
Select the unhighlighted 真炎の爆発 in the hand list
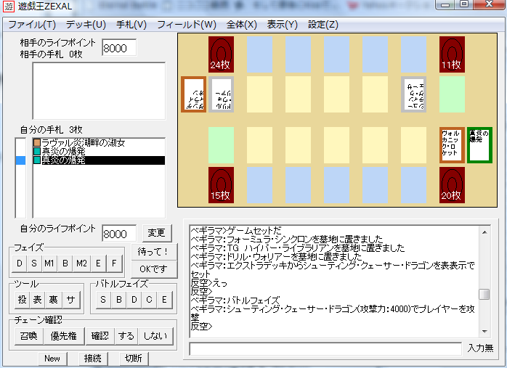click(99, 151)
